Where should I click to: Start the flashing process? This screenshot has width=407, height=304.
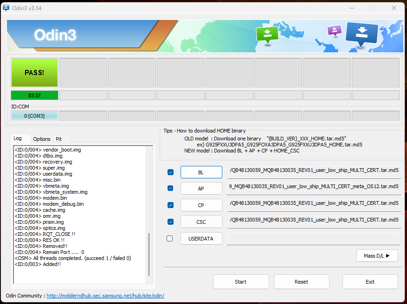pyautogui.click(x=241, y=282)
